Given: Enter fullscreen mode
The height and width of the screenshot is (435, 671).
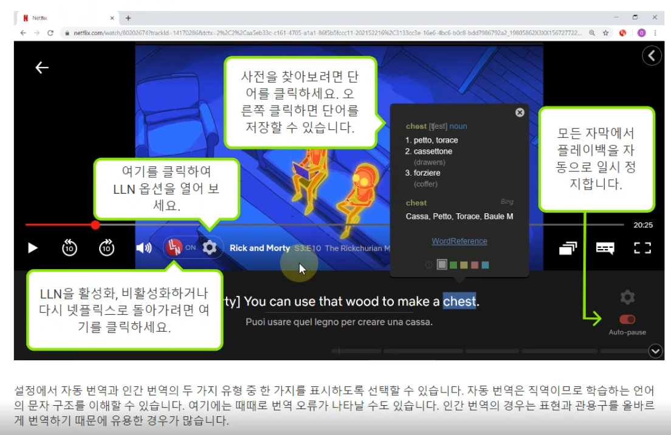Looking at the screenshot, I should tap(642, 248).
